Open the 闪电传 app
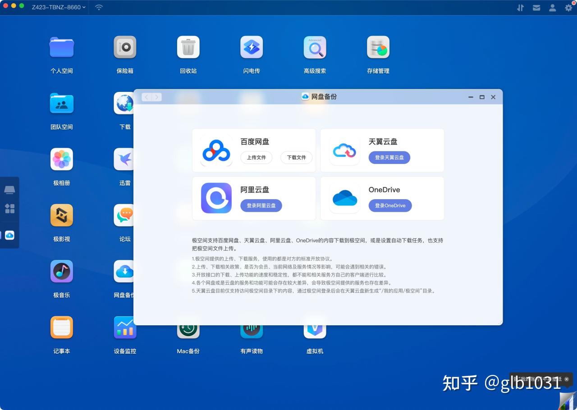The height and width of the screenshot is (410, 577). point(252,47)
